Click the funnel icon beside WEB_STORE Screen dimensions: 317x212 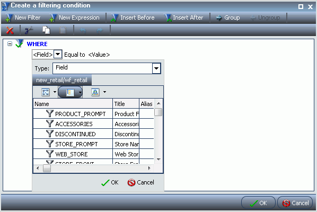[x=50, y=154]
